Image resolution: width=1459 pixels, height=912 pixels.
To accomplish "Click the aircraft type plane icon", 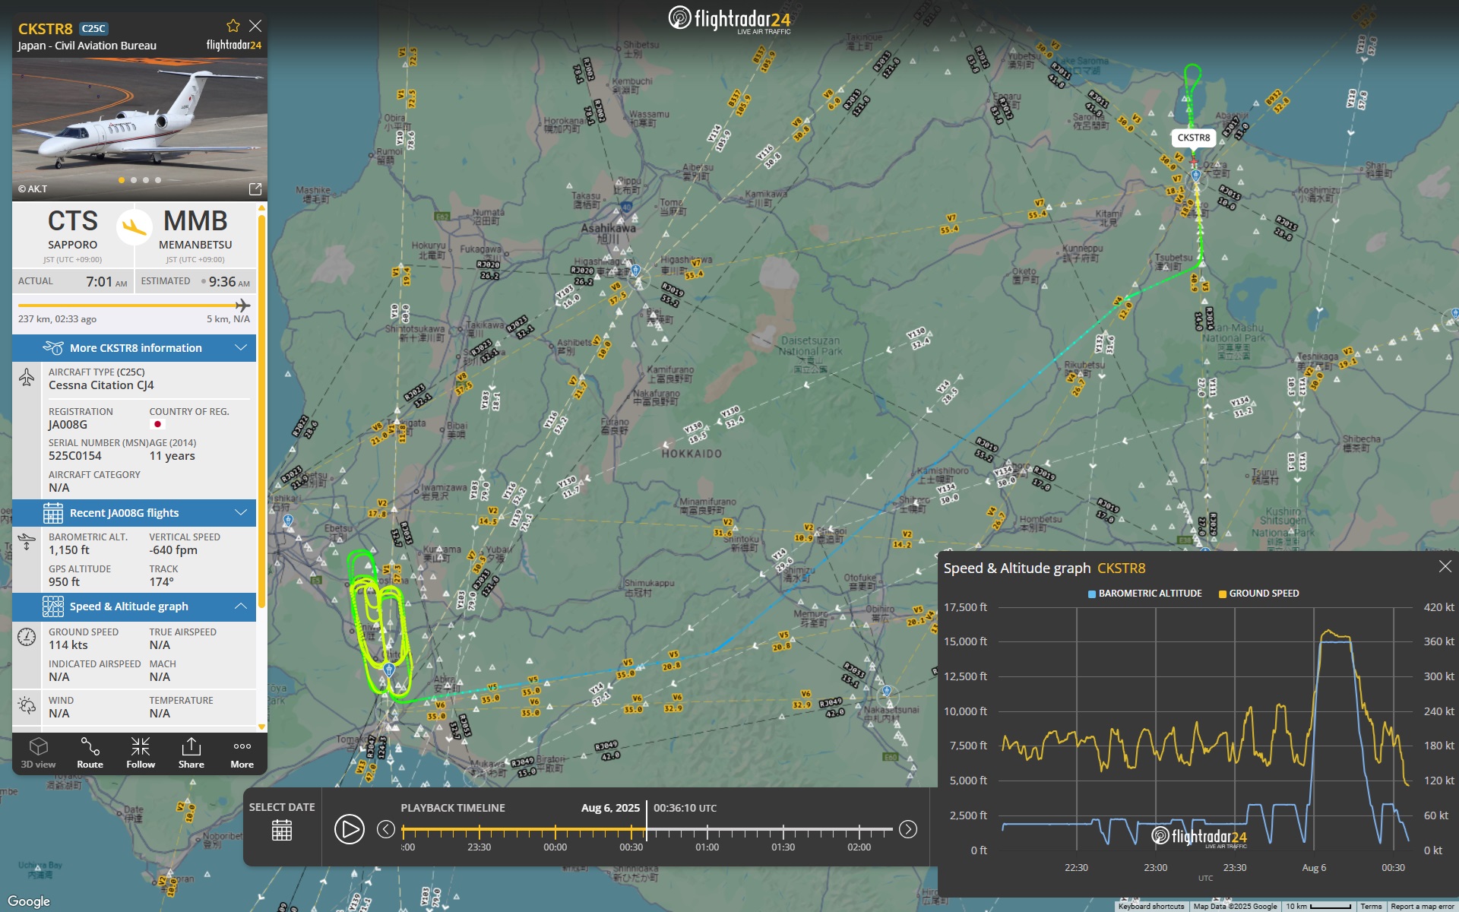I will [27, 378].
